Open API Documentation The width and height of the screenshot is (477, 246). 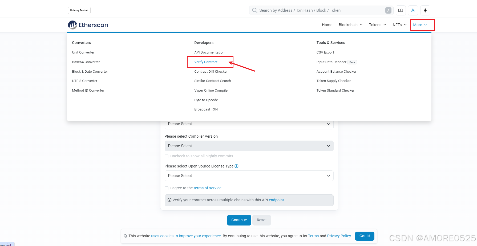tap(209, 52)
